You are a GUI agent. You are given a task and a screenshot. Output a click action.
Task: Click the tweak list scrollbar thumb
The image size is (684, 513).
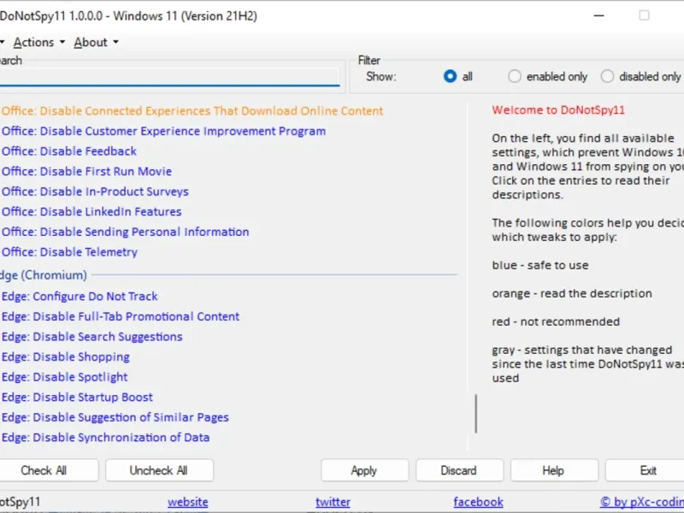(476, 414)
